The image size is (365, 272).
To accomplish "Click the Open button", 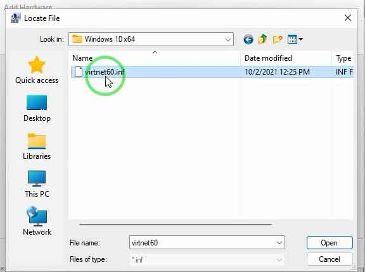I will pyautogui.click(x=330, y=243).
